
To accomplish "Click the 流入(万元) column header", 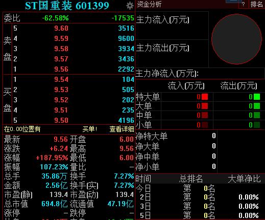I will (x=186, y=85).
